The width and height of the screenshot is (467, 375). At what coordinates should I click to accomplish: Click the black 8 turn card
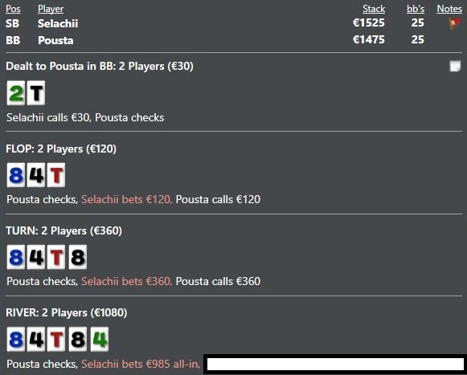click(x=78, y=257)
